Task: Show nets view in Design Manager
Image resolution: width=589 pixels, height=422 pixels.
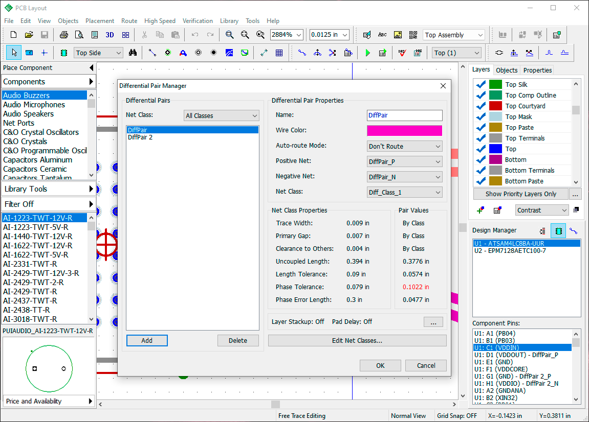Action: click(573, 231)
